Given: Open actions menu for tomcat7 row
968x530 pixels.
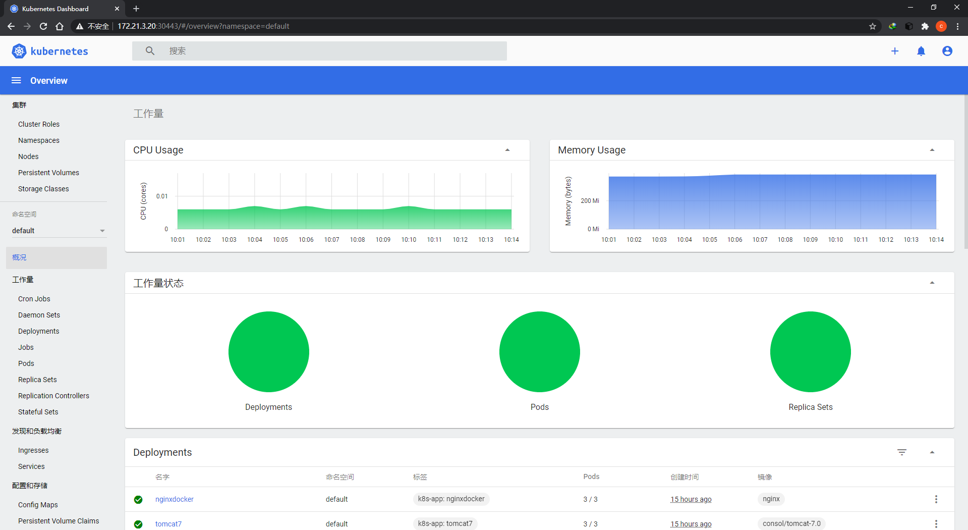Looking at the screenshot, I should 936,524.
